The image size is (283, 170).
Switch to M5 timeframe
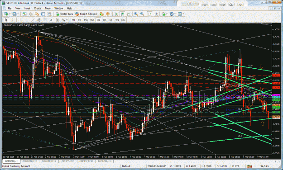80,20
